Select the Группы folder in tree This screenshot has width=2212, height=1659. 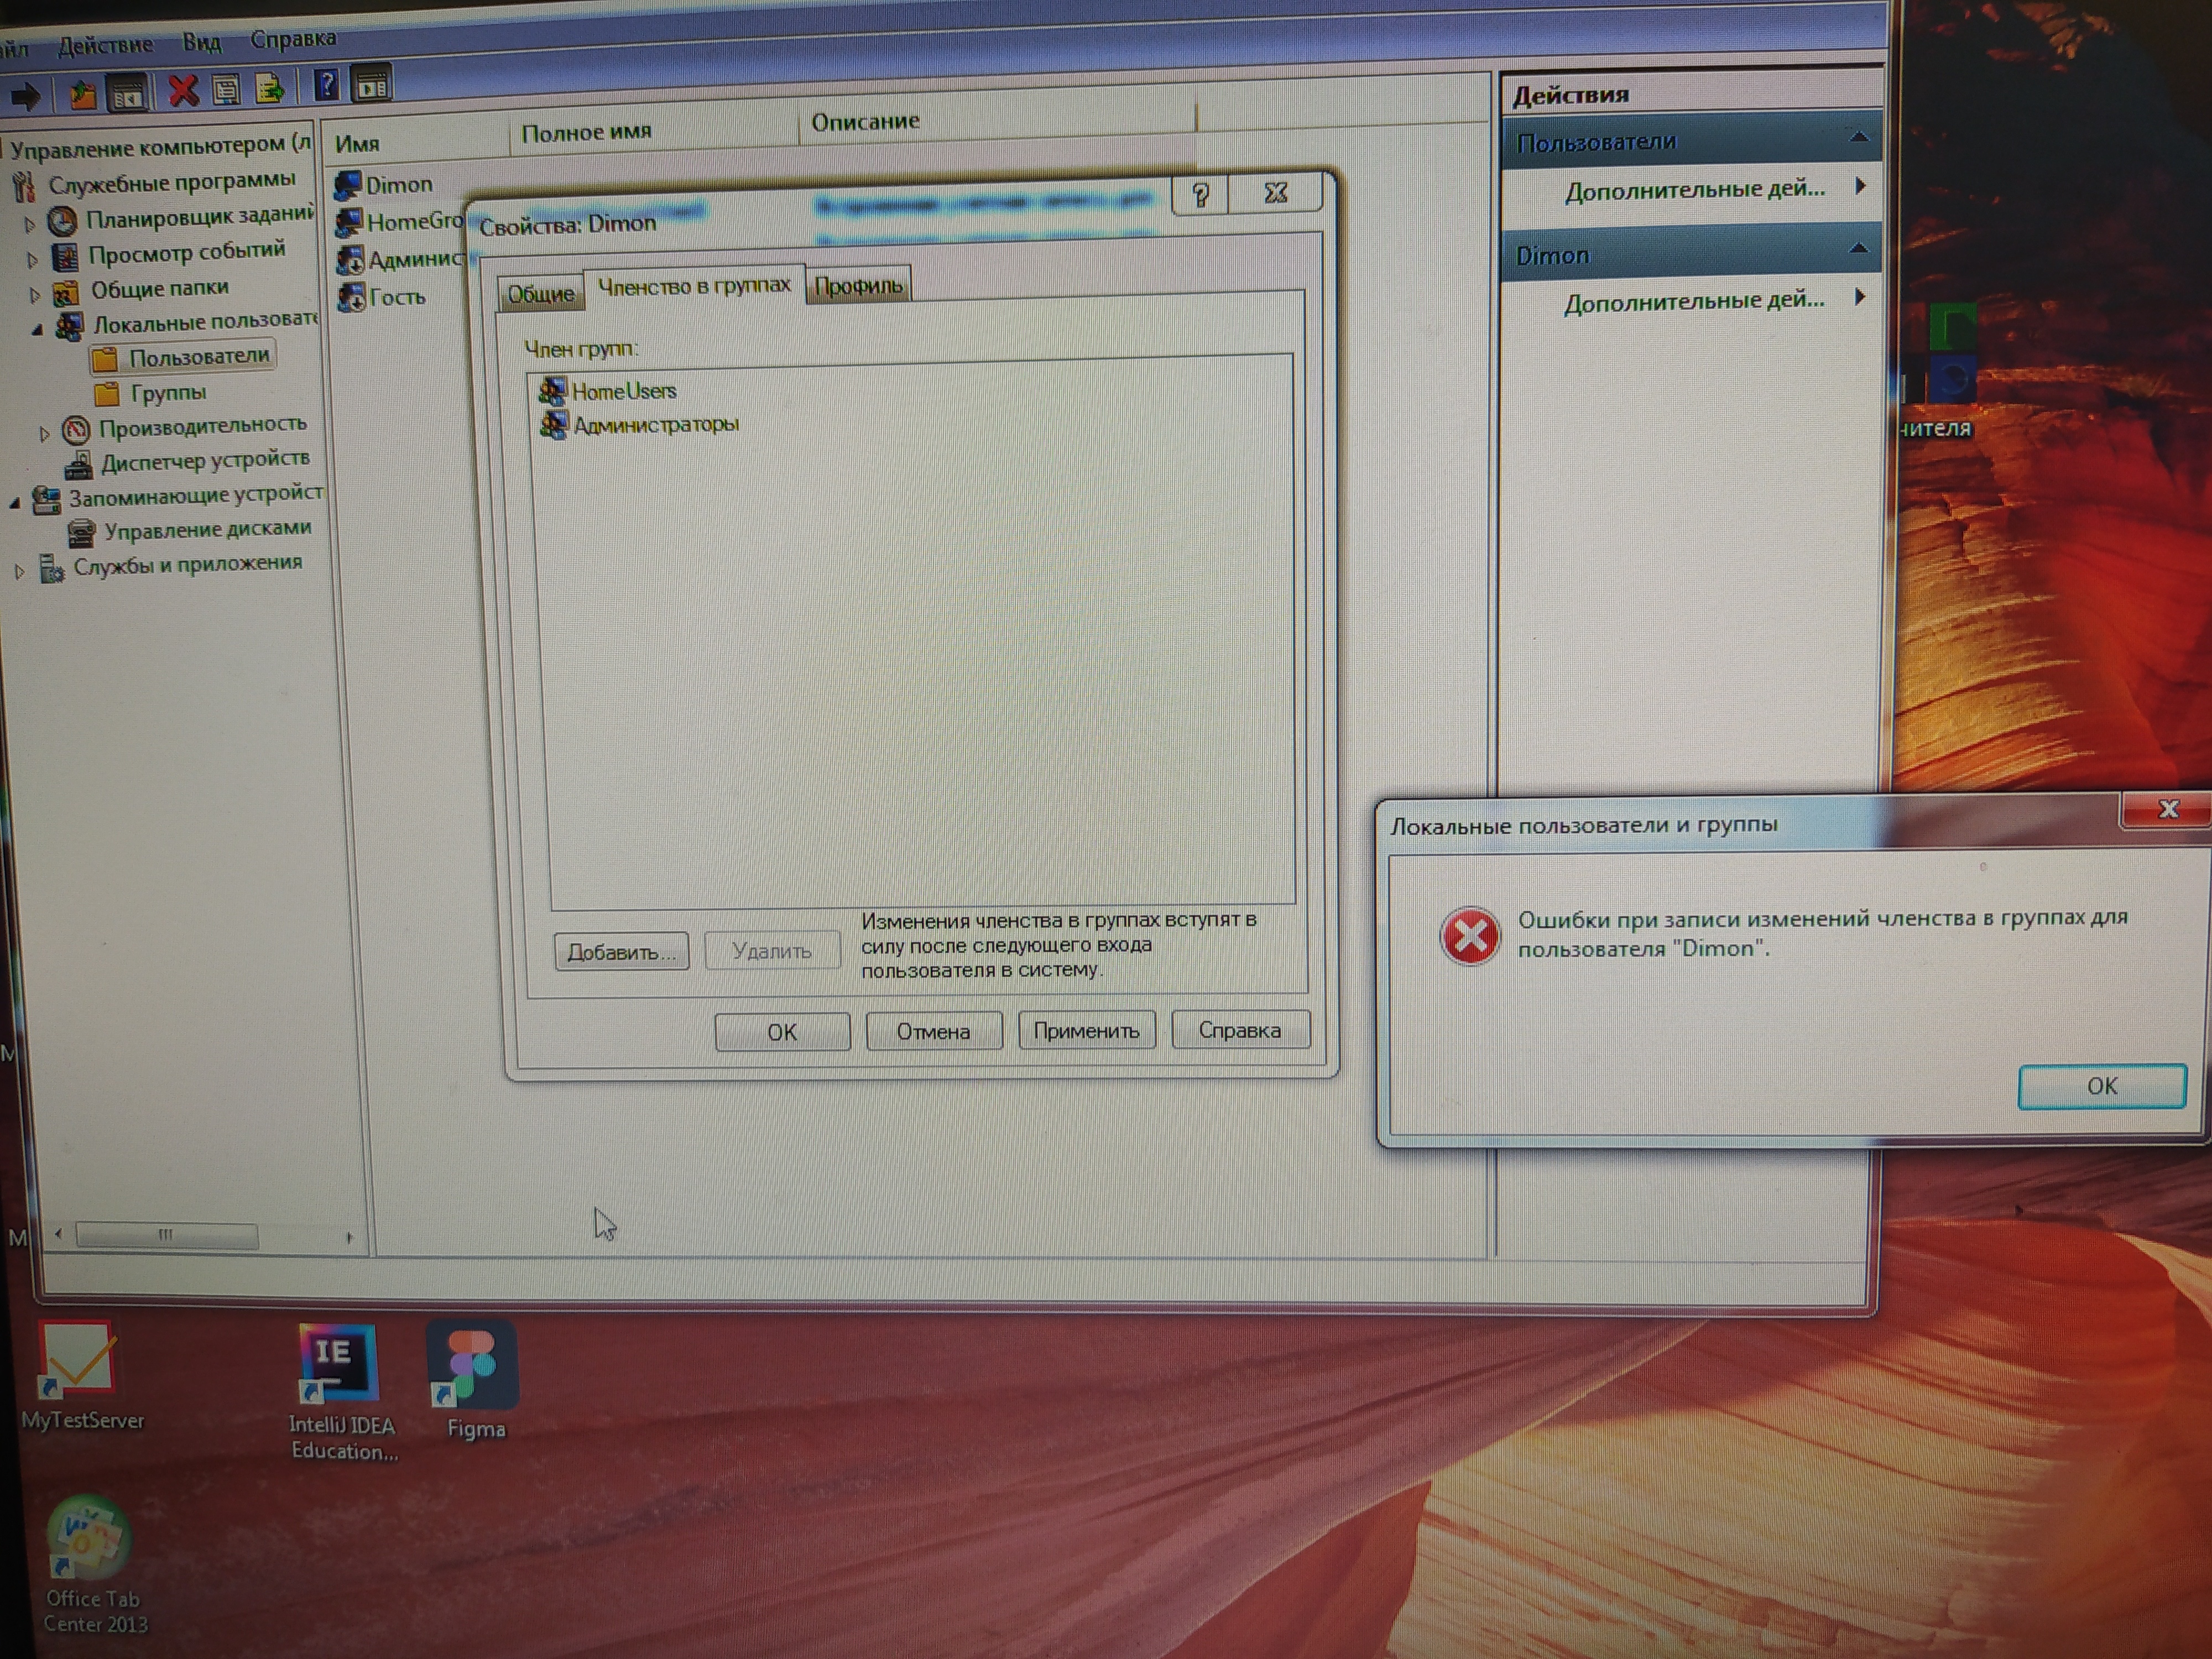click(x=168, y=393)
